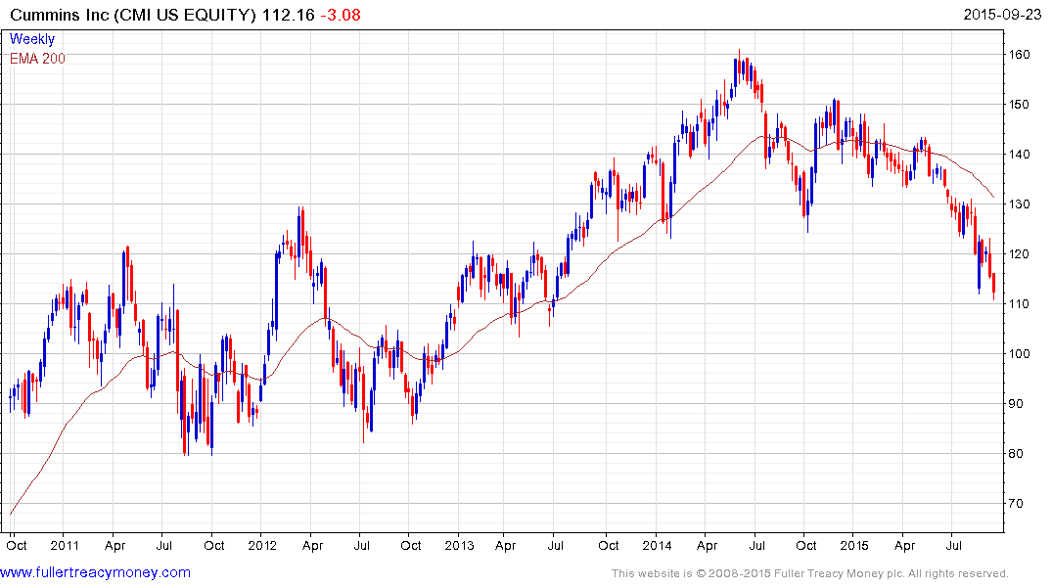Click the 'Oct' label preceding 2015
The width and height of the screenshot is (1052, 587).
click(x=805, y=545)
